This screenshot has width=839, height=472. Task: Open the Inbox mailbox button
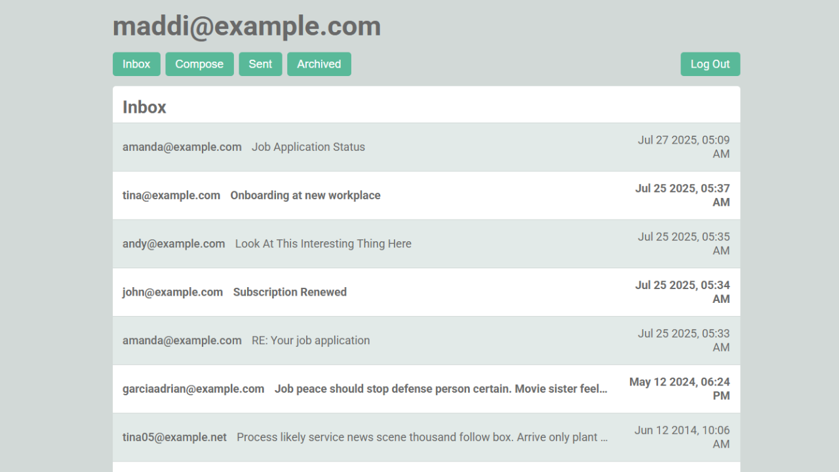point(136,64)
